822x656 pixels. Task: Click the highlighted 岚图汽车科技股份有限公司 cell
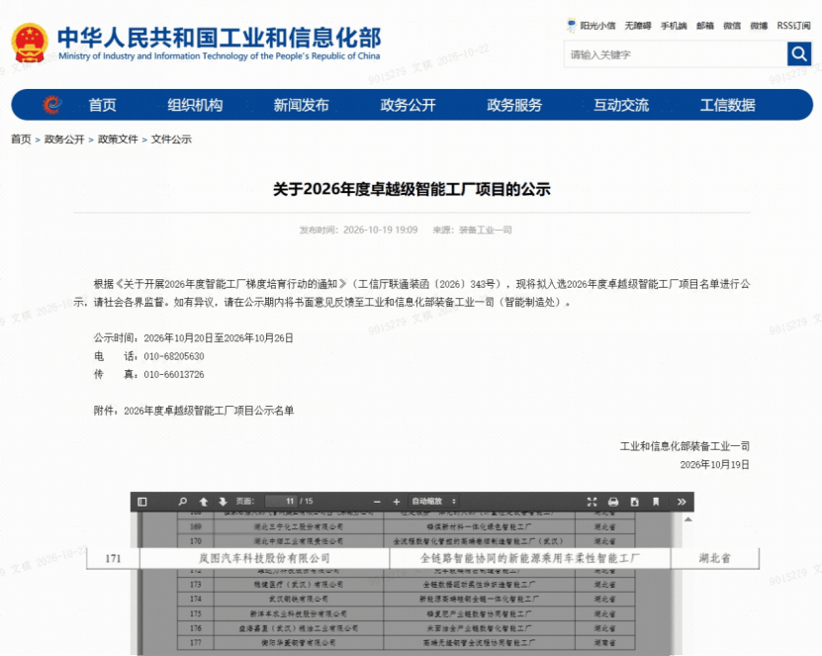pos(264,558)
